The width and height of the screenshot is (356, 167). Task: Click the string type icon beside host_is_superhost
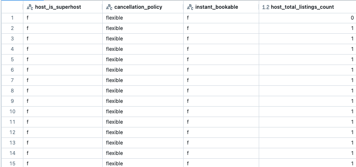29,7
